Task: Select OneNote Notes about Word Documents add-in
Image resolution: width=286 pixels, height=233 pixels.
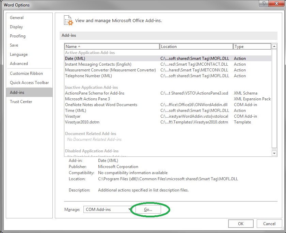Action: [168, 105]
